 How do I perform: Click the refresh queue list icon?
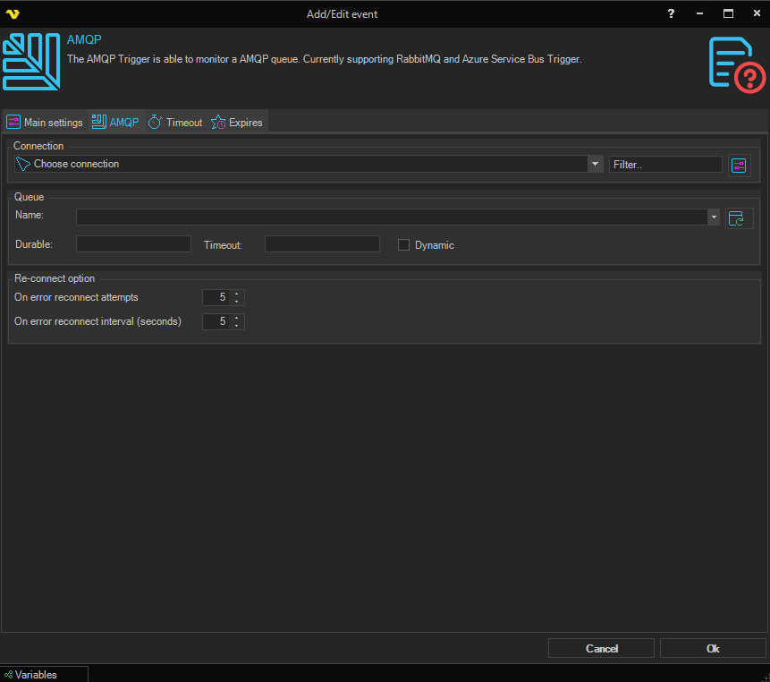739,217
